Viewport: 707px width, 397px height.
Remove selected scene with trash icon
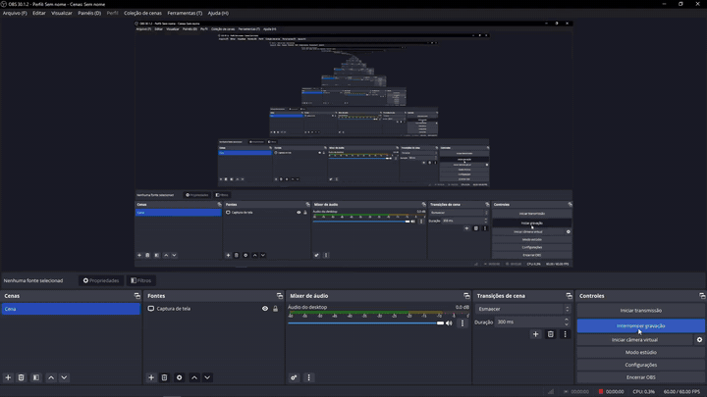(22, 377)
